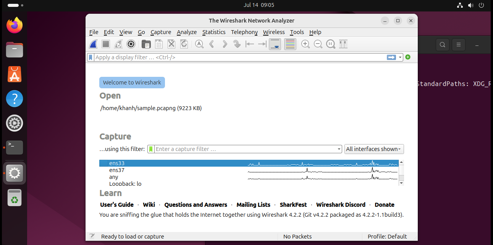
Task: Open recent file sample.pcapng
Action: pos(151,108)
